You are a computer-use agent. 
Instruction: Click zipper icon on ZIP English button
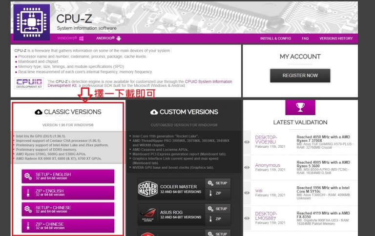tap(28, 193)
